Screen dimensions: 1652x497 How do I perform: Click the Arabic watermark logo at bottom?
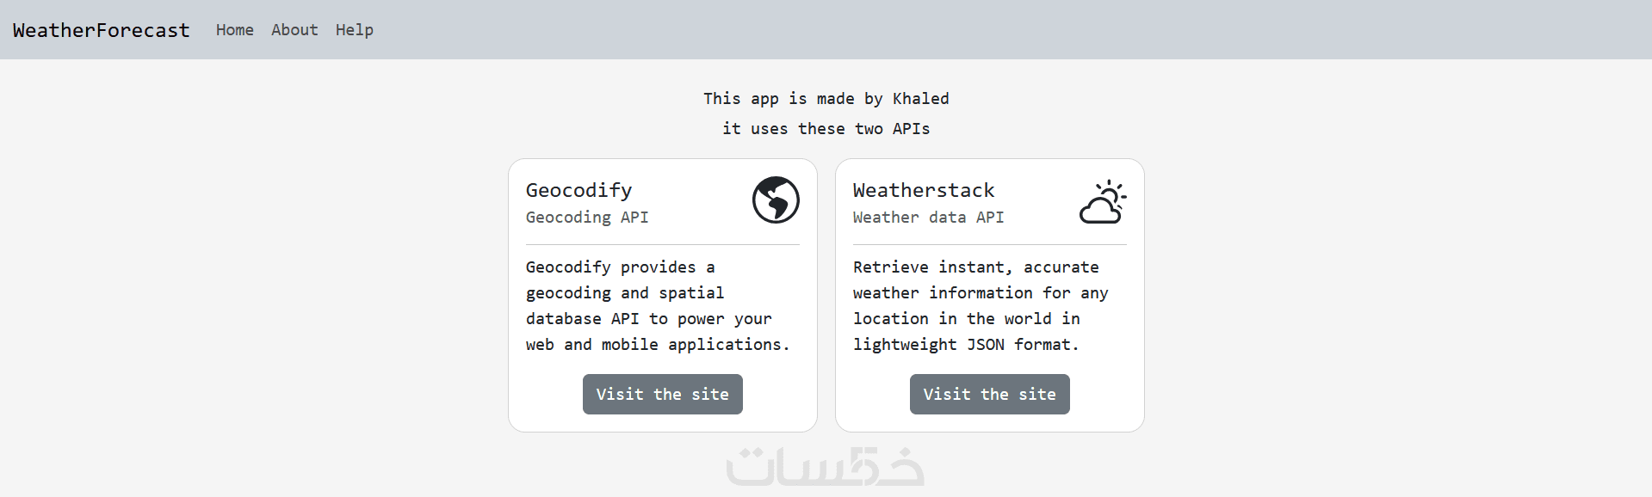coord(826,467)
